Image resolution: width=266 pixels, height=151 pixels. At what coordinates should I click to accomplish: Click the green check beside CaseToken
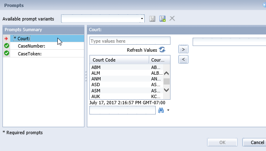[7, 53]
